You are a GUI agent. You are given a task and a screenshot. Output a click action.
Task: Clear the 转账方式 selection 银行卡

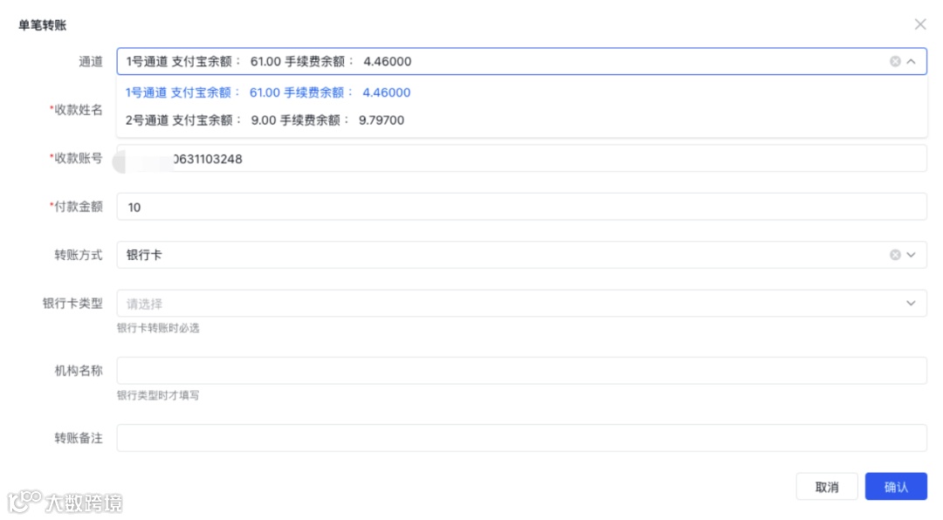tap(895, 255)
